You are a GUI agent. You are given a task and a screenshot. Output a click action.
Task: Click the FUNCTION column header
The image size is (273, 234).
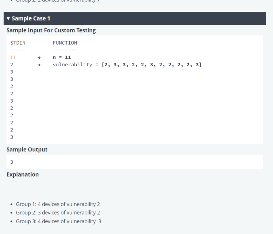65,43
